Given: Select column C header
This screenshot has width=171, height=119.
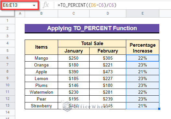Looking at the screenshot, I should [x=74, y=13].
